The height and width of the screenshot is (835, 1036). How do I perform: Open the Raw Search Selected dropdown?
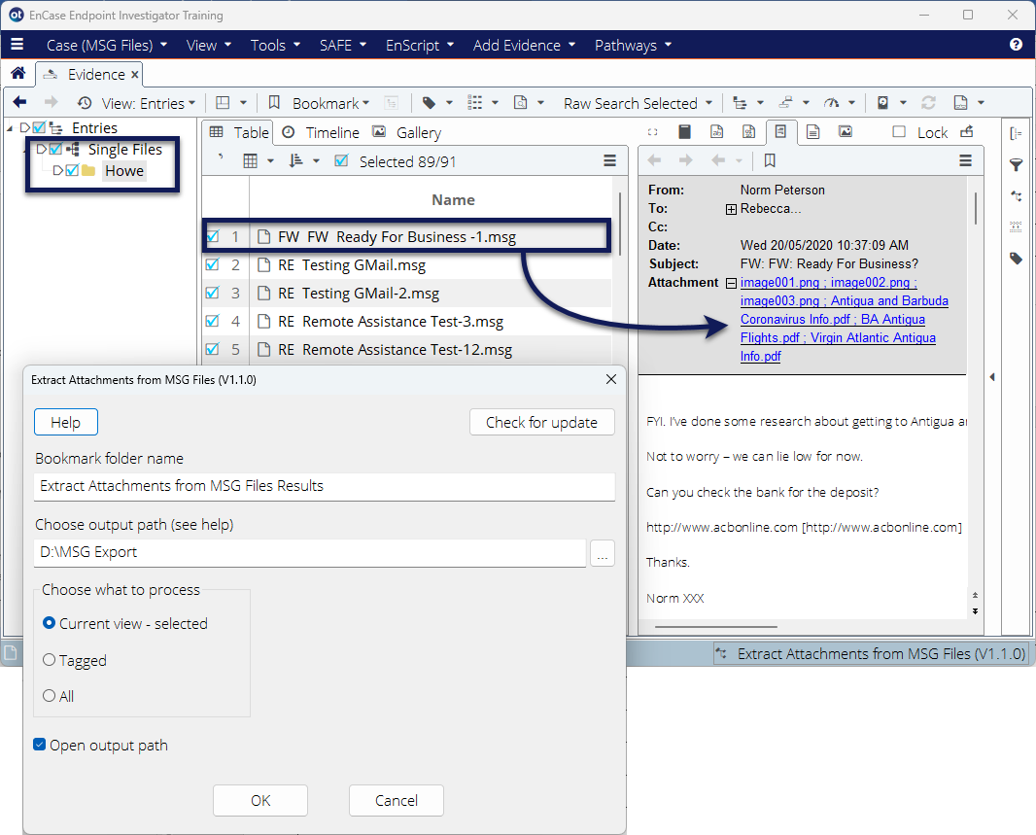point(638,103)
